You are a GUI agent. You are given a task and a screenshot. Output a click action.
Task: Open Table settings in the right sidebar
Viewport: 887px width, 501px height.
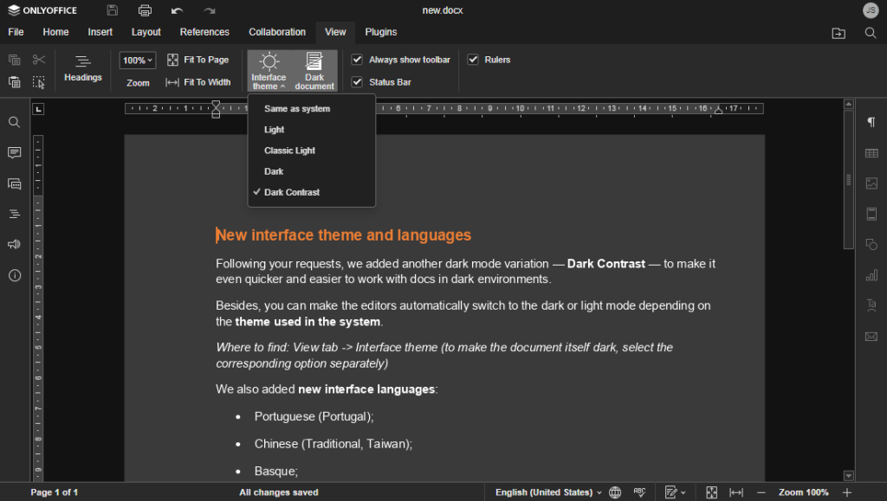coord(871,152)
